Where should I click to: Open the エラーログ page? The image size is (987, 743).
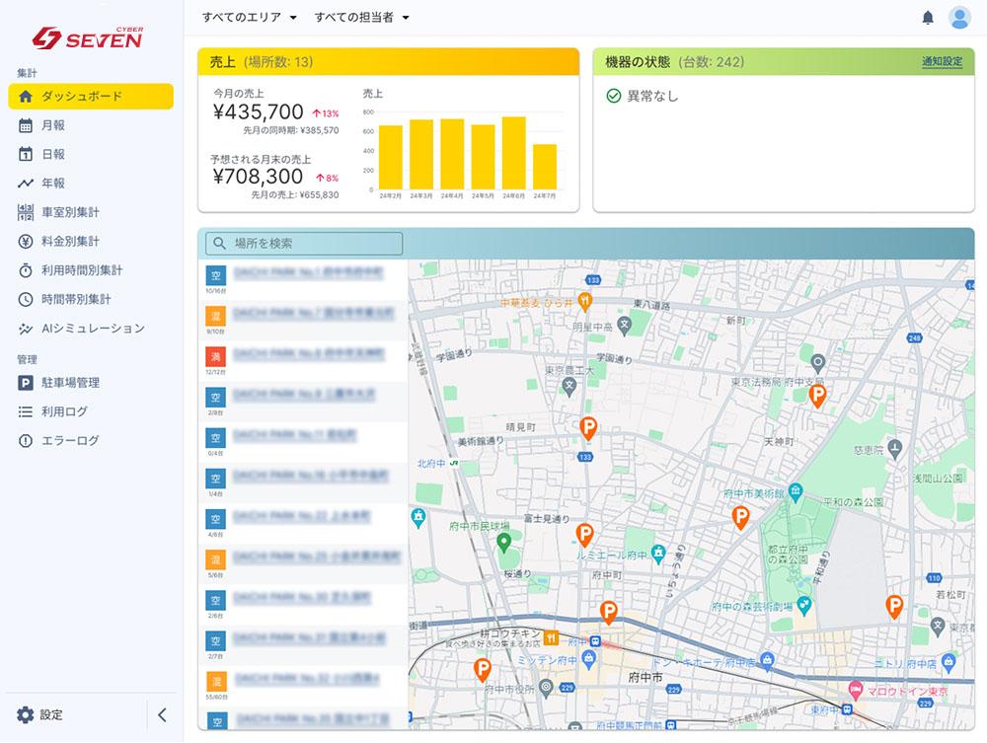coord(70,441)
